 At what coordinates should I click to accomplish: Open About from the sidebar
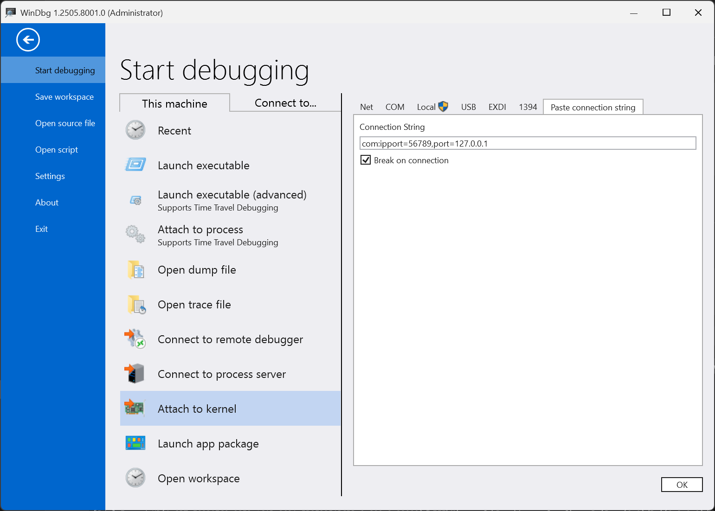pos(53,202)
